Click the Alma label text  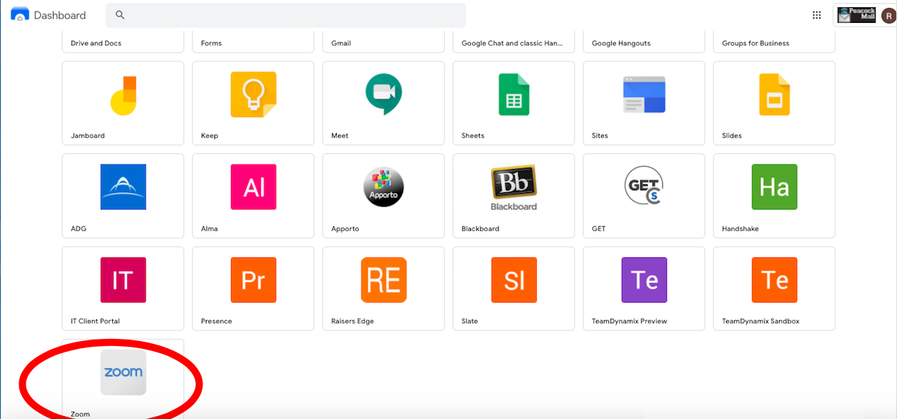(x=209, y=229)
